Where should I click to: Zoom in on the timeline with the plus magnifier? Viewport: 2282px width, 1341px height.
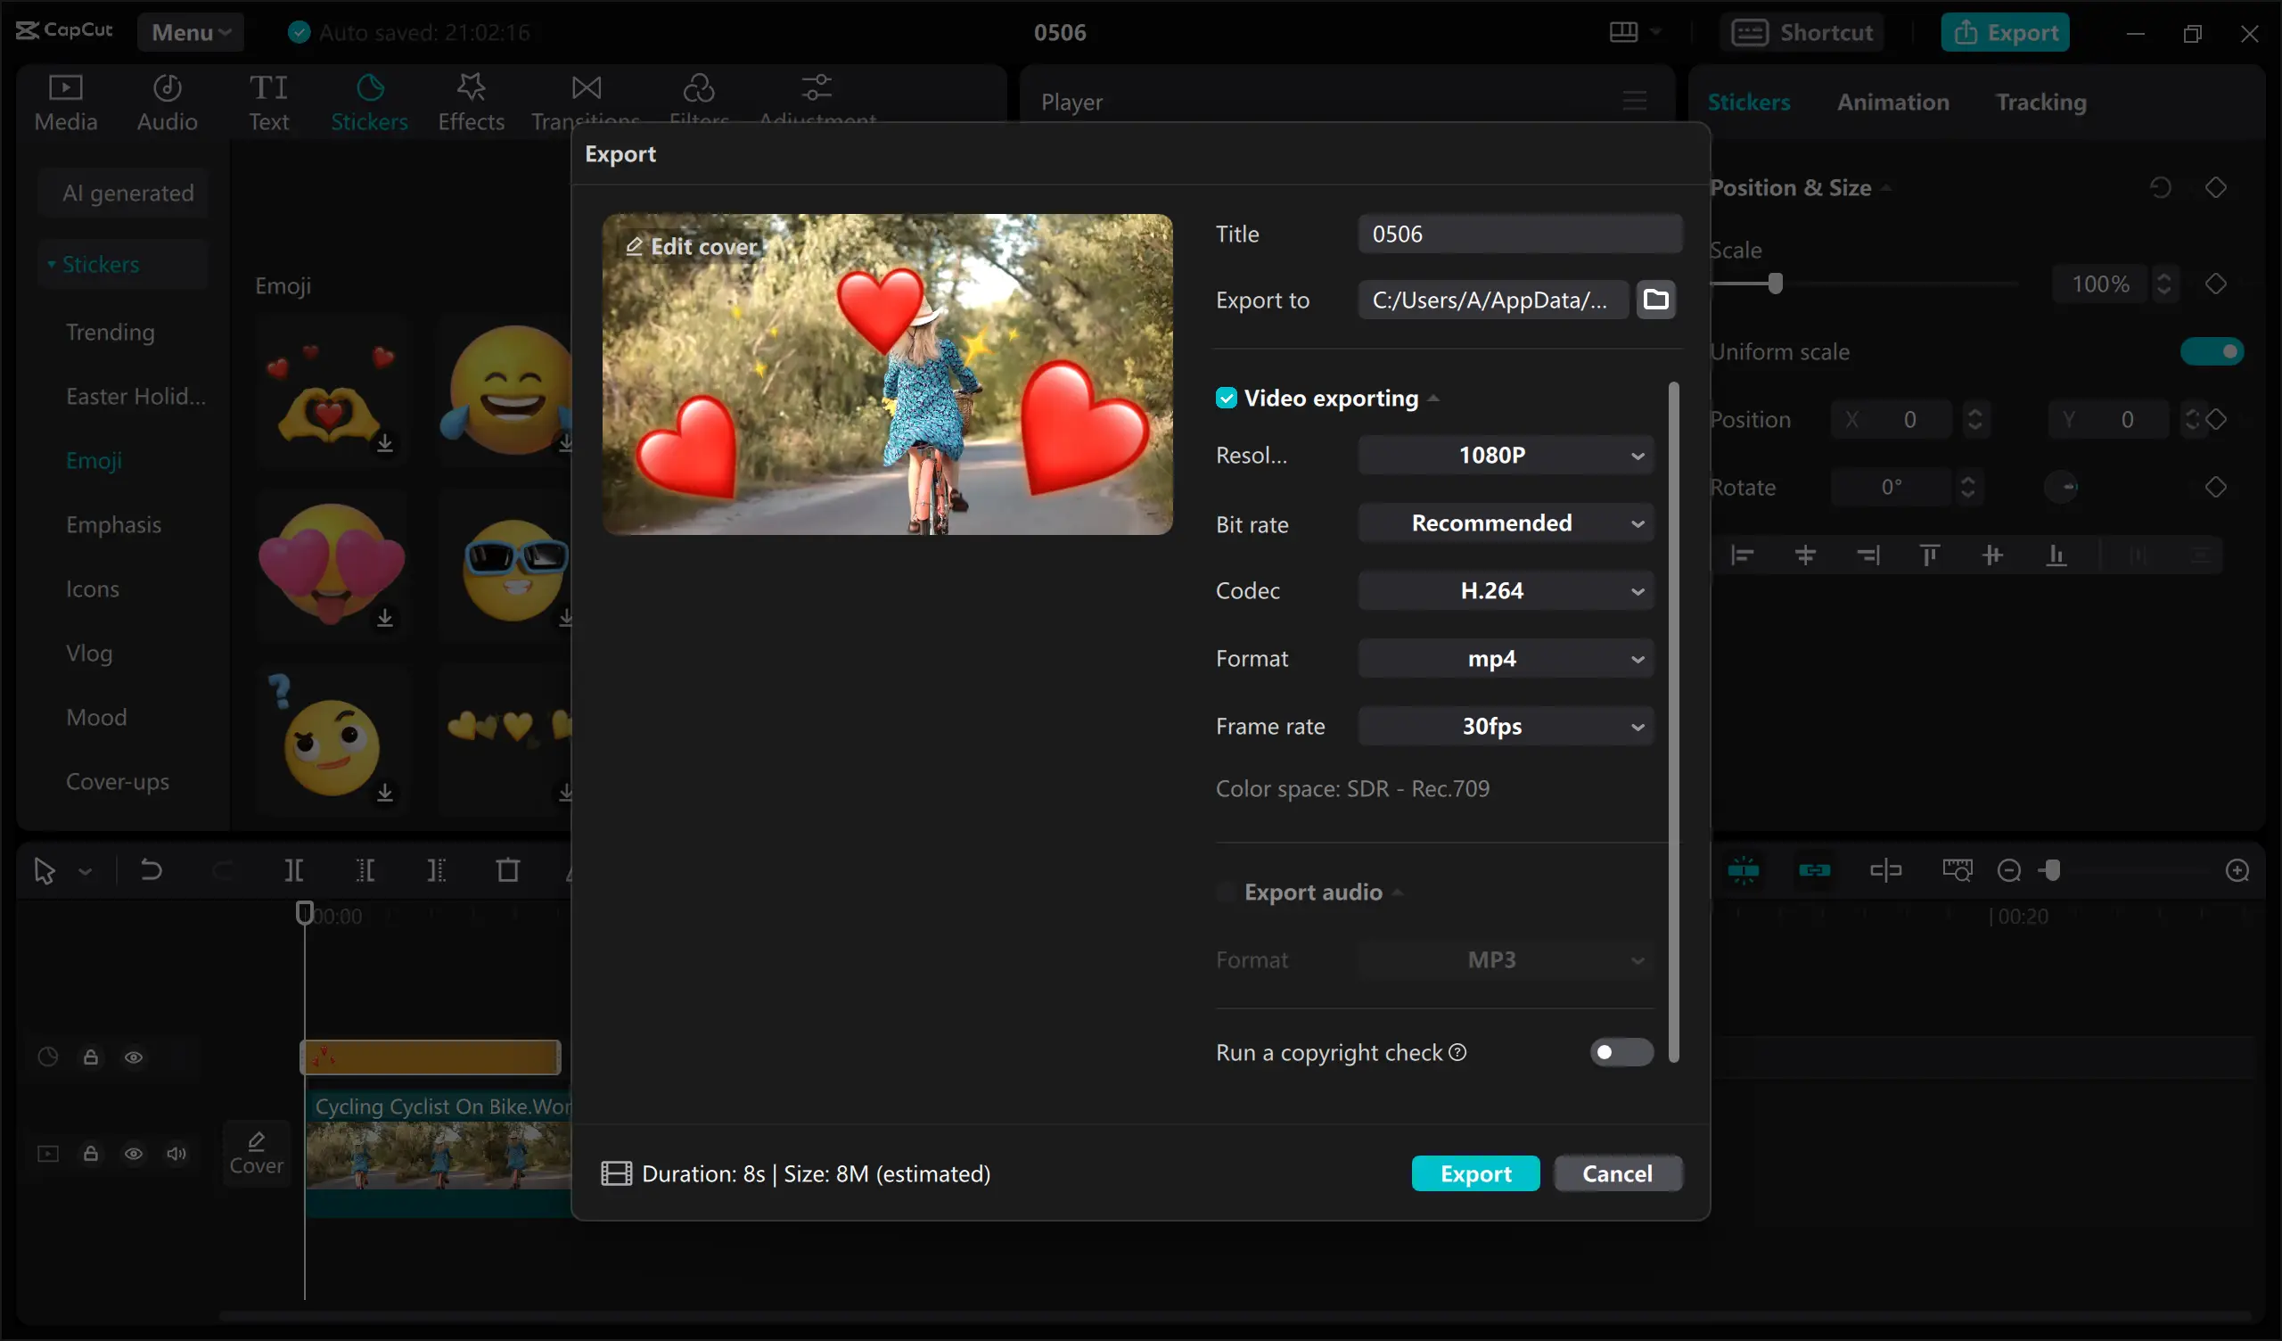coord(2238,870)
